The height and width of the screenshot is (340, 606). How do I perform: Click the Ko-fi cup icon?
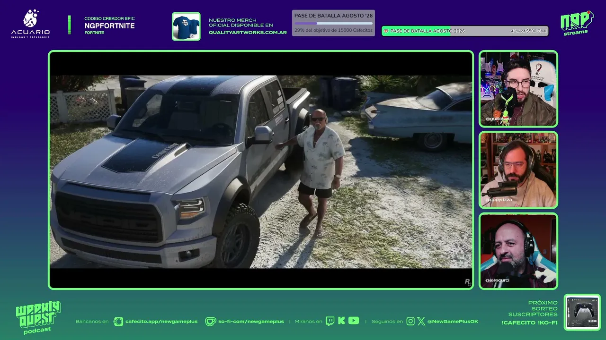click(210, 322)
